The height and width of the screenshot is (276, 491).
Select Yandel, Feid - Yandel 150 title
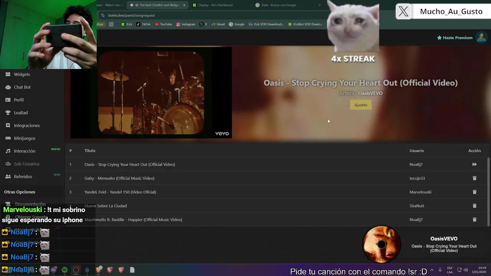point(120,192)
